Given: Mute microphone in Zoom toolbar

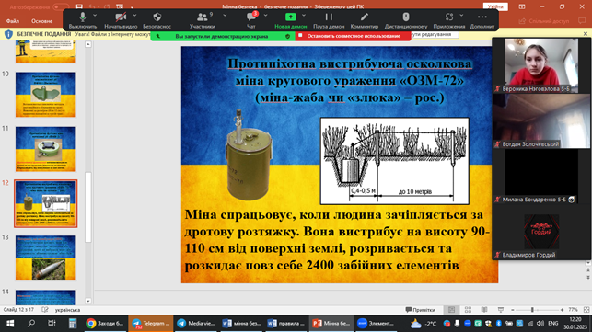Looking at the screenshot, I should pyautogui.click(x=83, y=17).
